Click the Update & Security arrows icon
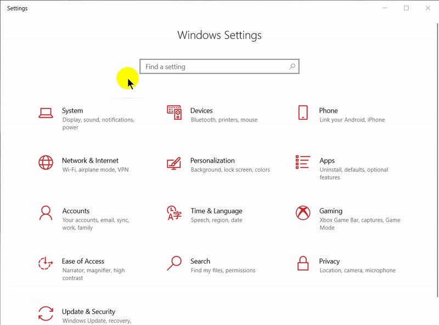 click(x=46, y=313)
